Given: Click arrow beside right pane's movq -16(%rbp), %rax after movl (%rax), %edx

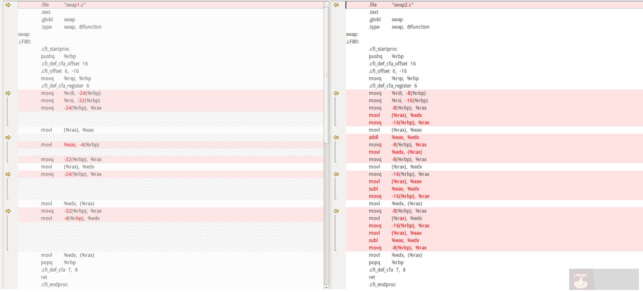Looking at the screenshot, I should click(x=336, y=174).
